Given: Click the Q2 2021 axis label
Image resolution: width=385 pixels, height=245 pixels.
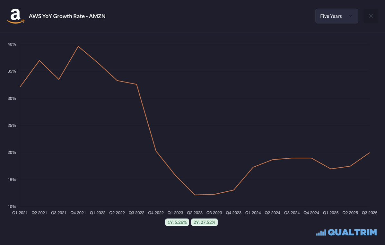Looking at the screenshot, I should 39,213.
